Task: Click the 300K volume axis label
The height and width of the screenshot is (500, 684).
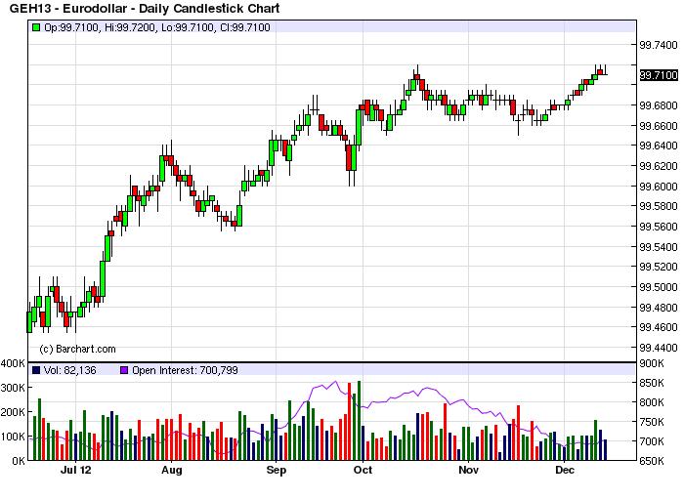Action: tap(13, 388)
